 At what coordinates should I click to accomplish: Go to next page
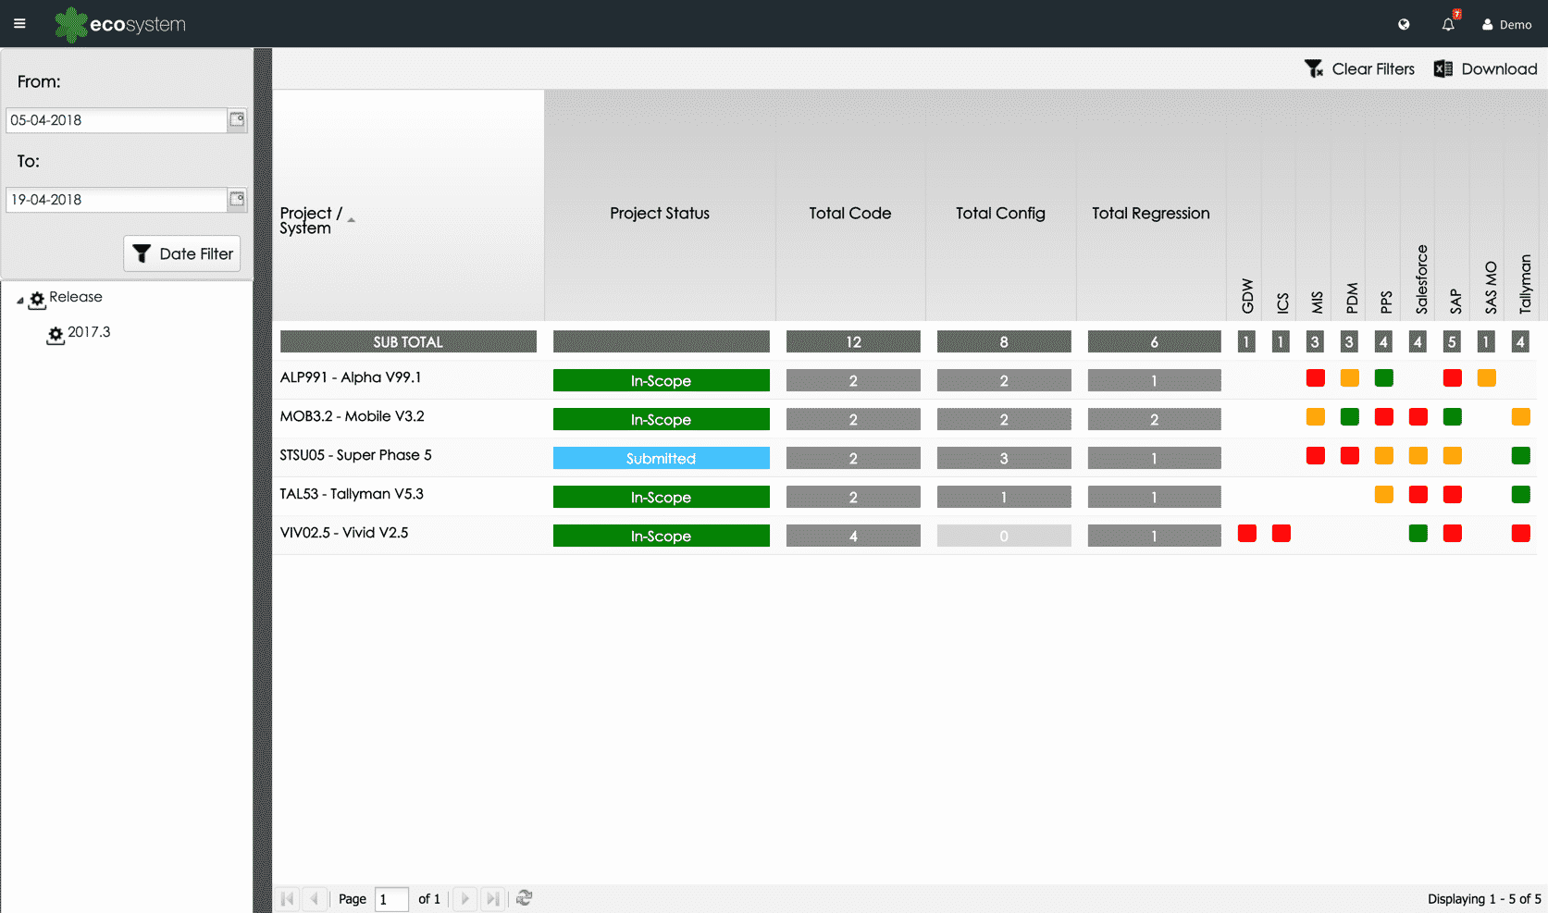(x=465, y=898)
